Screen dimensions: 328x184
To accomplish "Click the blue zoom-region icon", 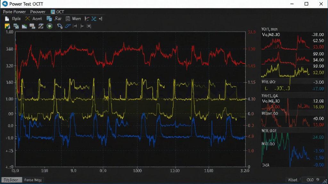I will [60, 26].
